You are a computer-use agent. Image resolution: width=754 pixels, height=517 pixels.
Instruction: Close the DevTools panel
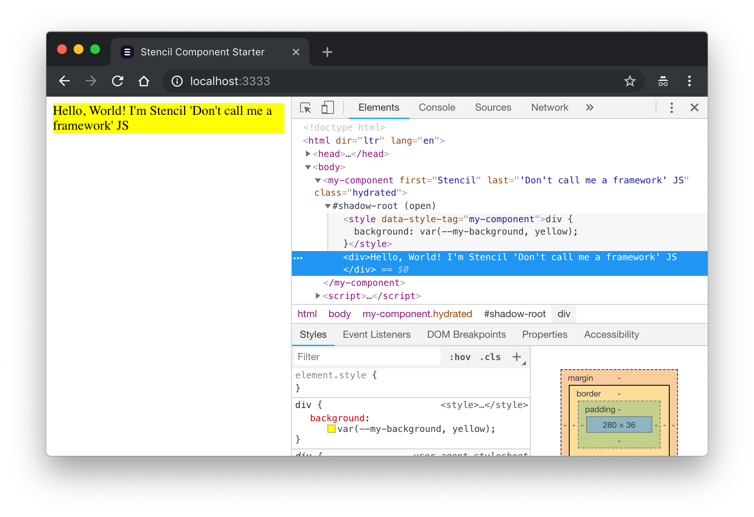[694, 107]
